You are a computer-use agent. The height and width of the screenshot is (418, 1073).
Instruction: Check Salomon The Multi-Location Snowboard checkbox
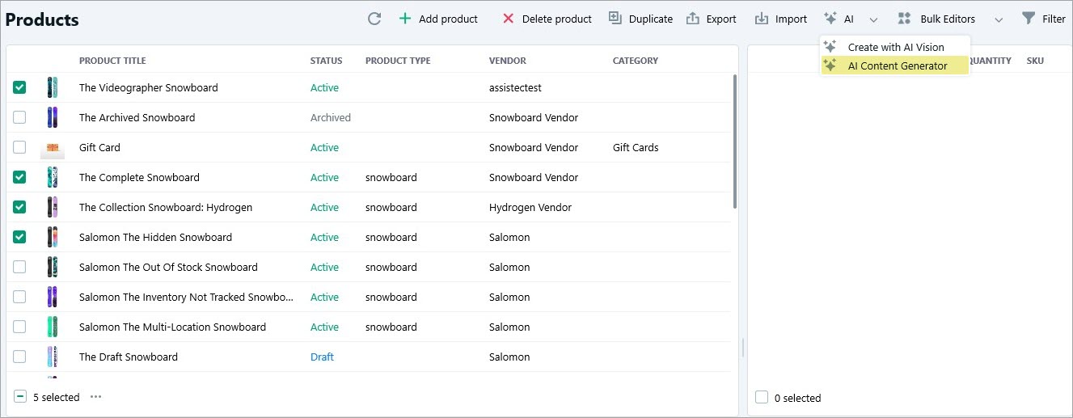(x=19, y=327)
